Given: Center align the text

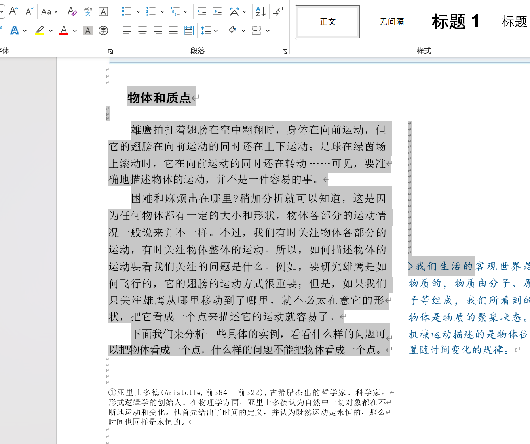Looking at the screenshot, I should tap(142, 31).
